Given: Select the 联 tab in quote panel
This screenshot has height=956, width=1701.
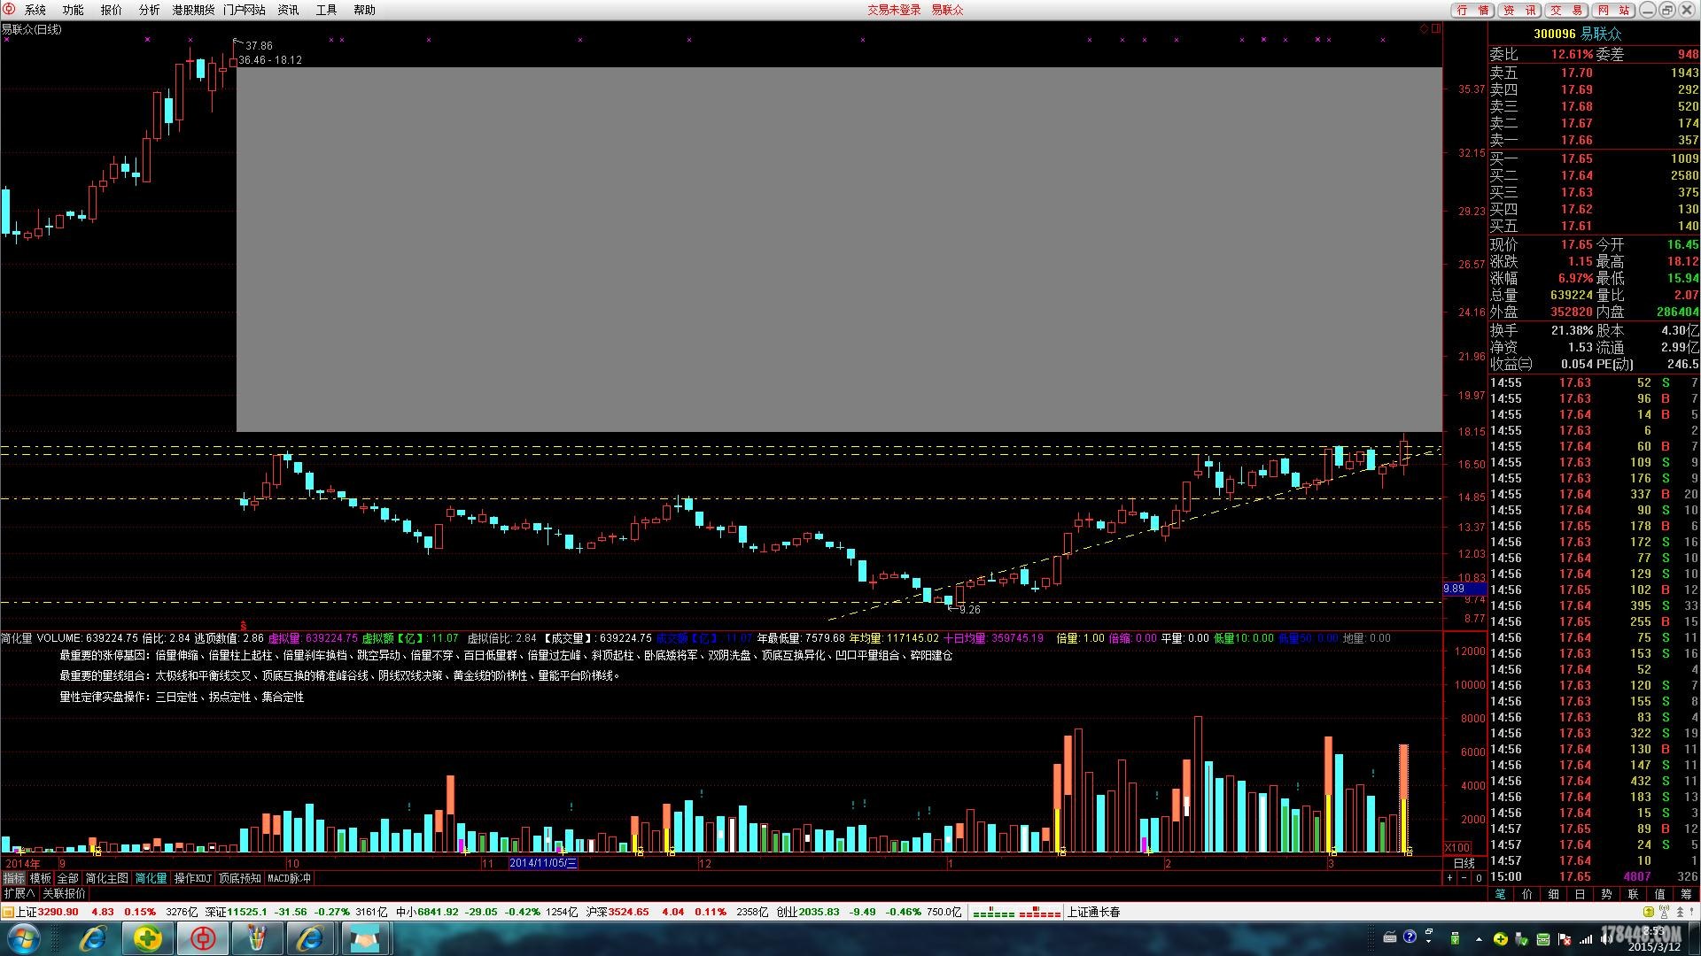Looking at the screenshot, I should pyautogui.click(x=1634, y=894).
